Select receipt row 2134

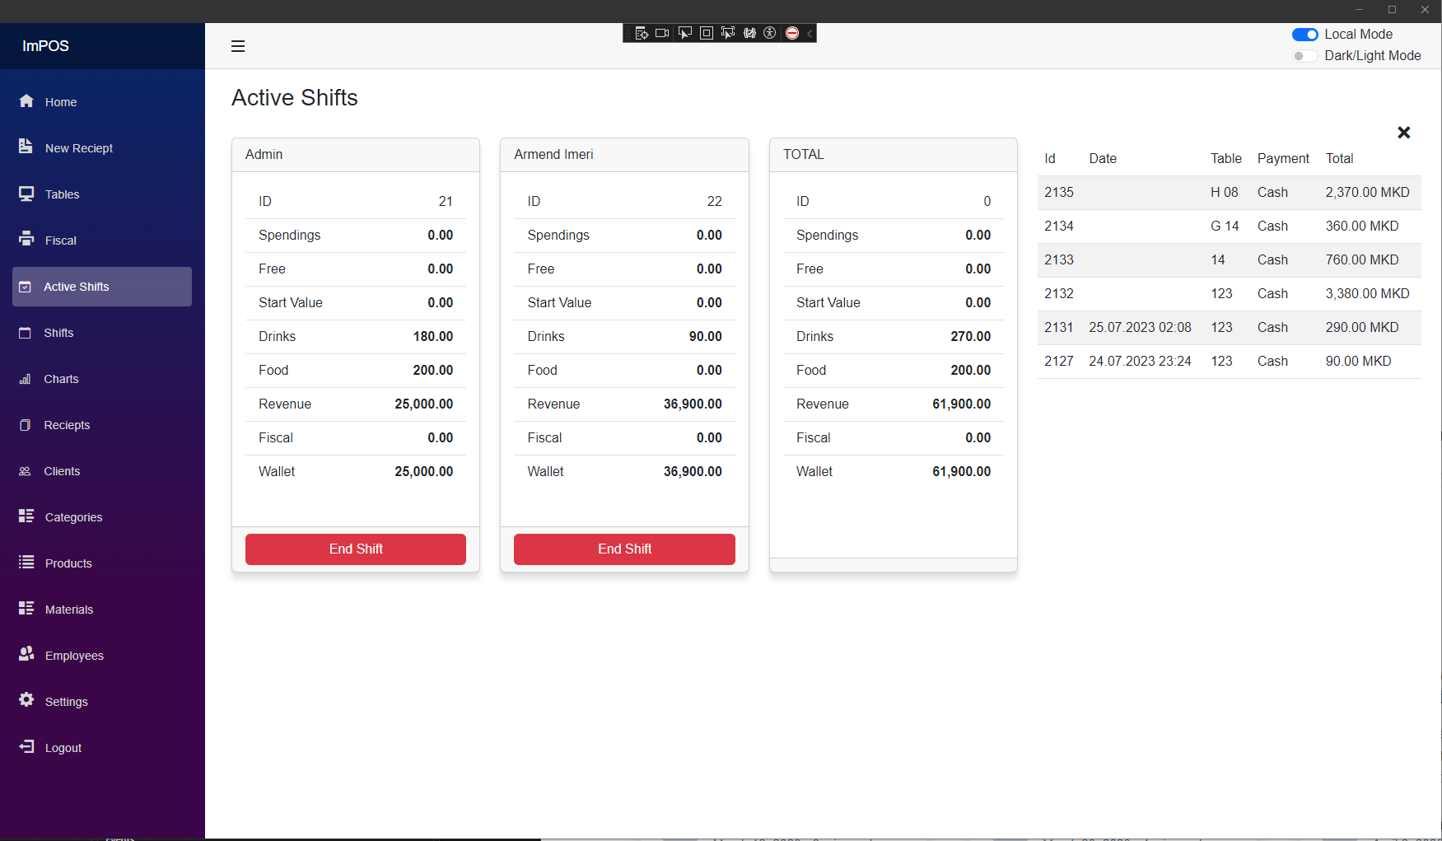(x=1230, y=227)
